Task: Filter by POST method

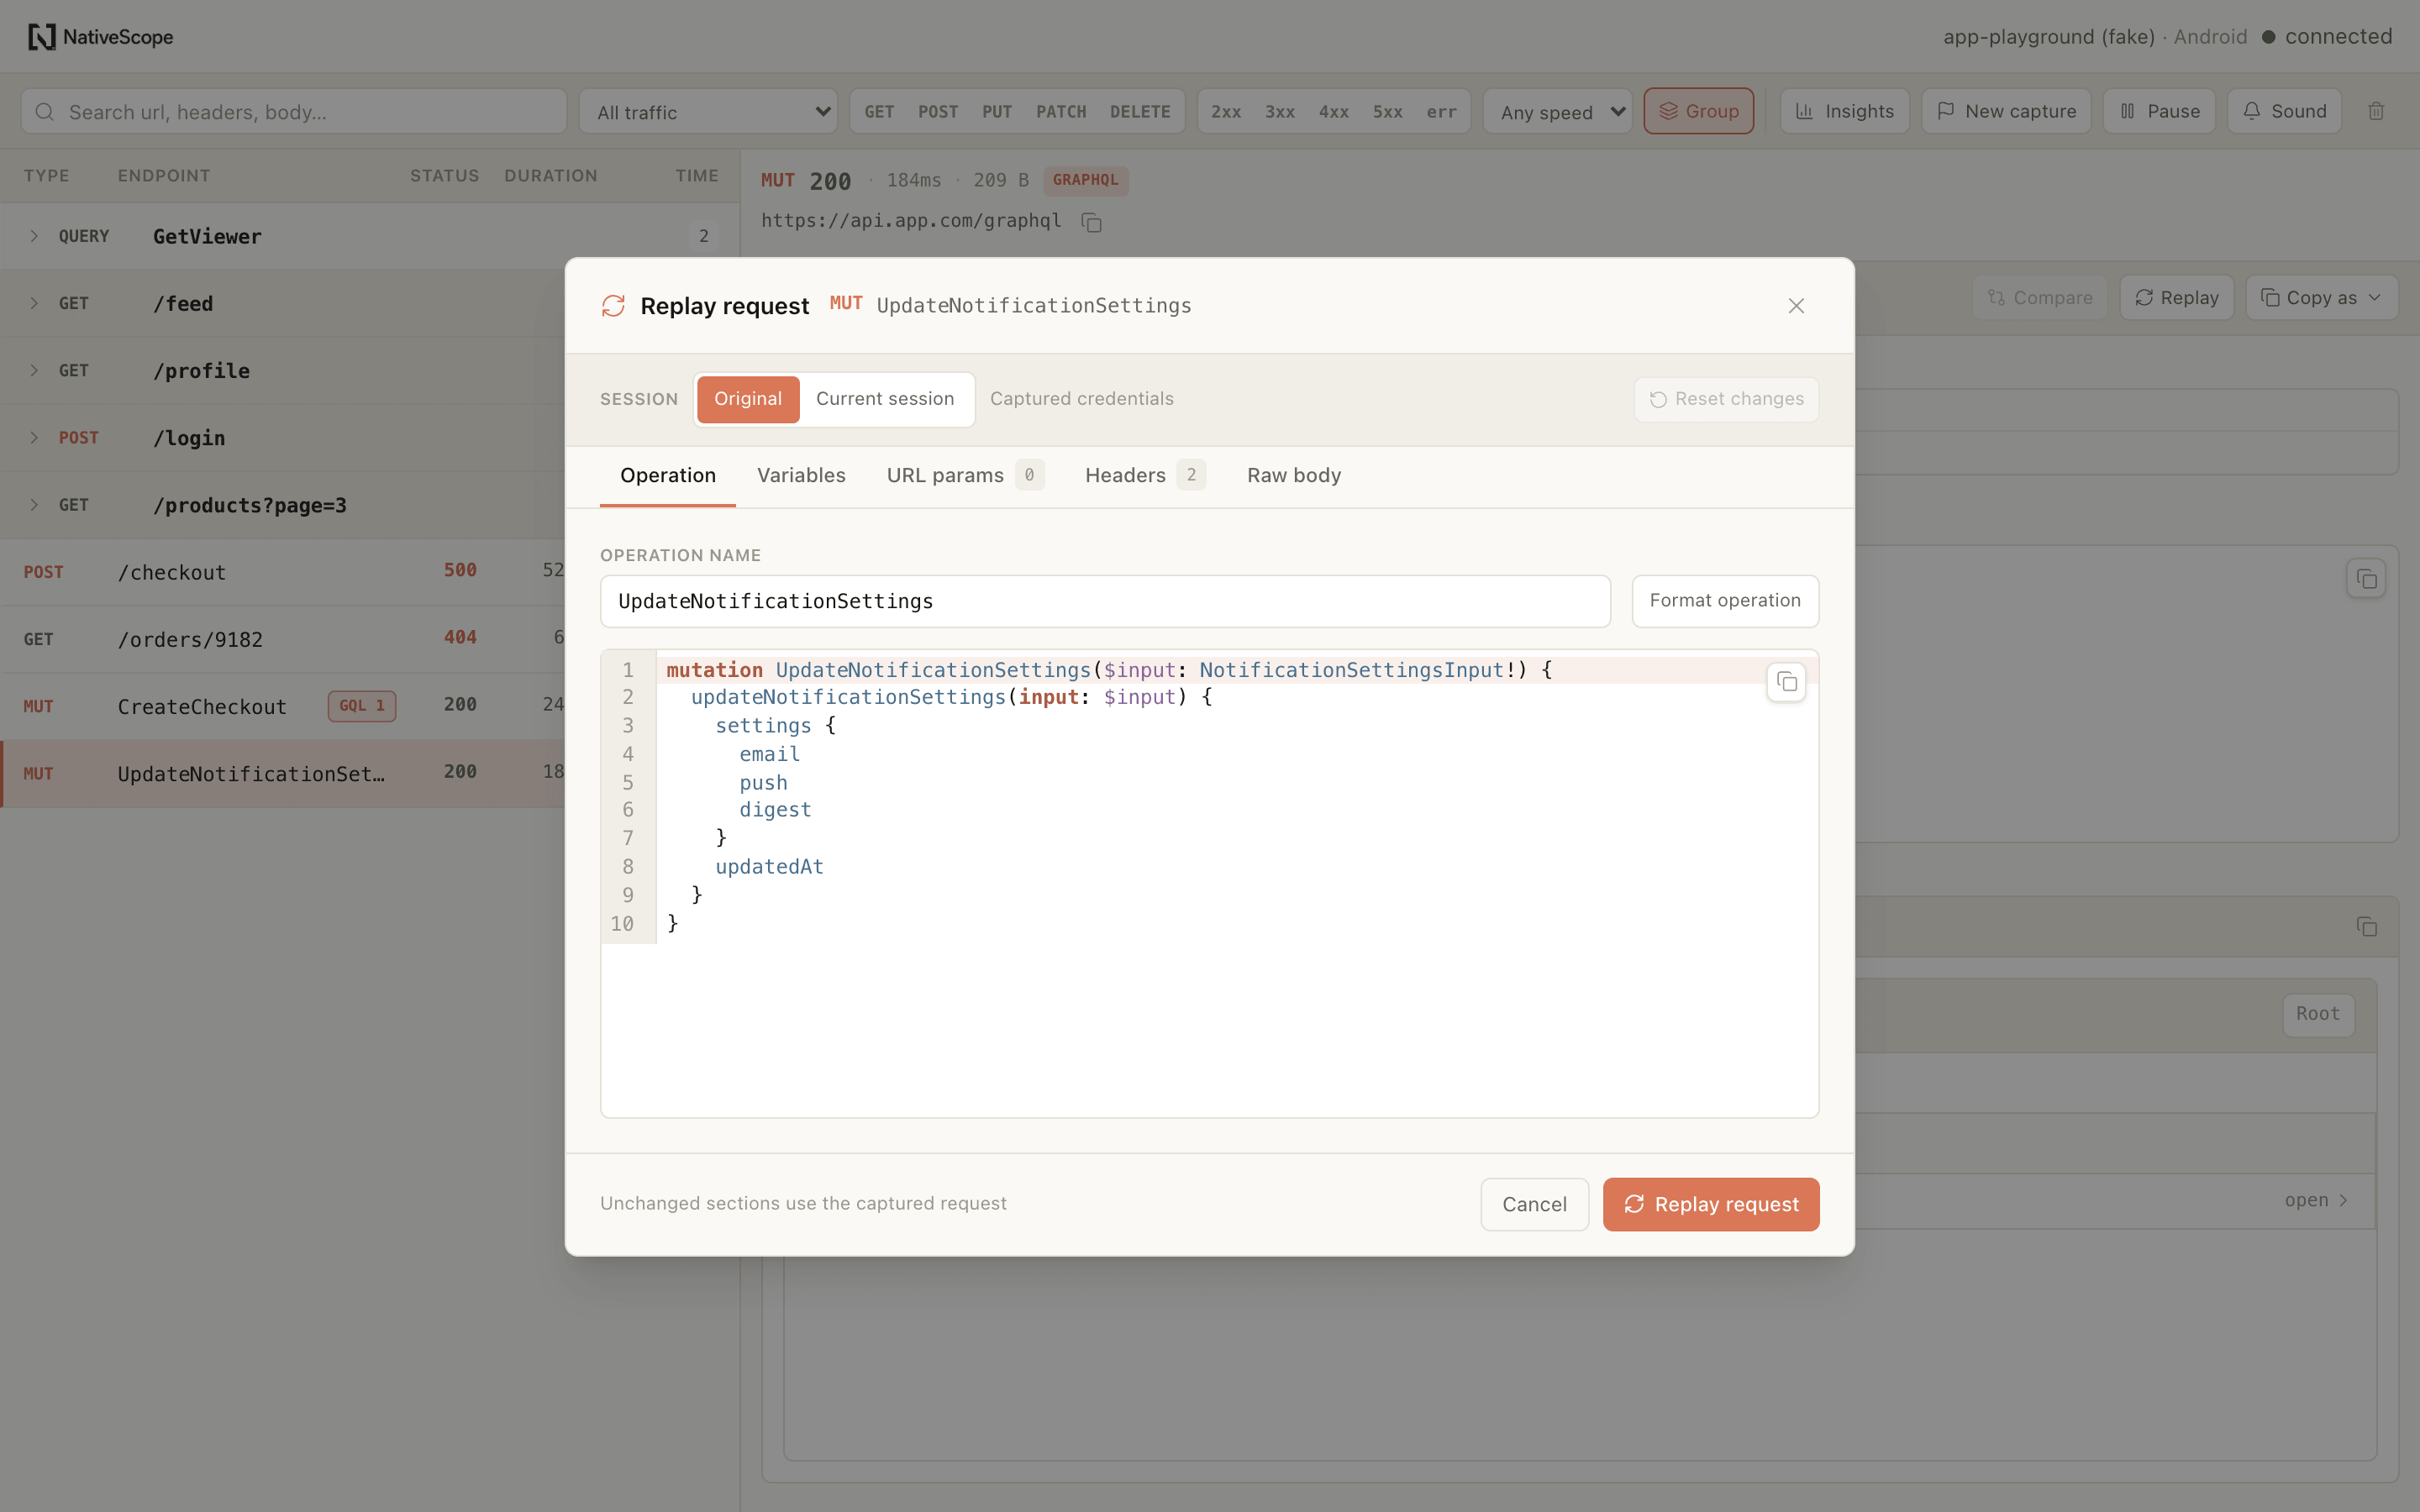Action: coord(938,112)
